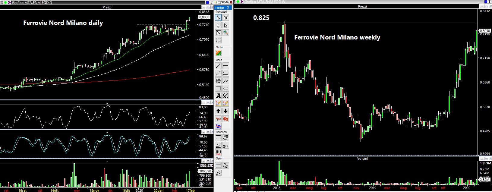
Task: Select the text annotation A tool
Action: tap(218, 96)
